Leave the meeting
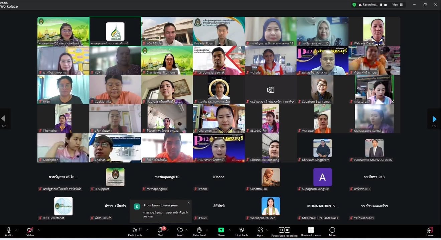 pos(430,232)
